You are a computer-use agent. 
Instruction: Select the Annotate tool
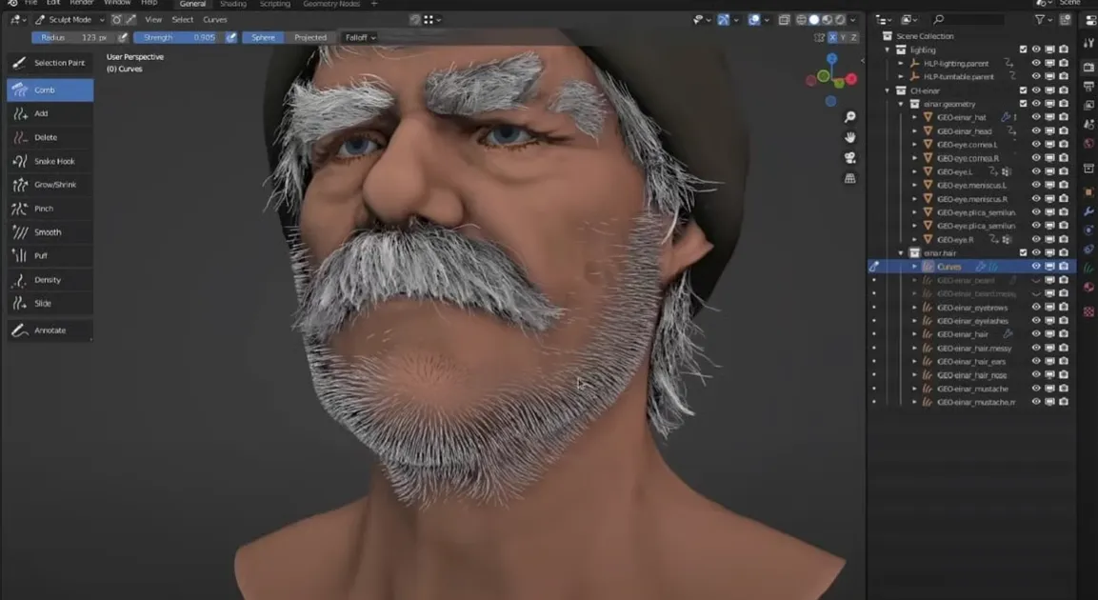(x=48, y=330)
